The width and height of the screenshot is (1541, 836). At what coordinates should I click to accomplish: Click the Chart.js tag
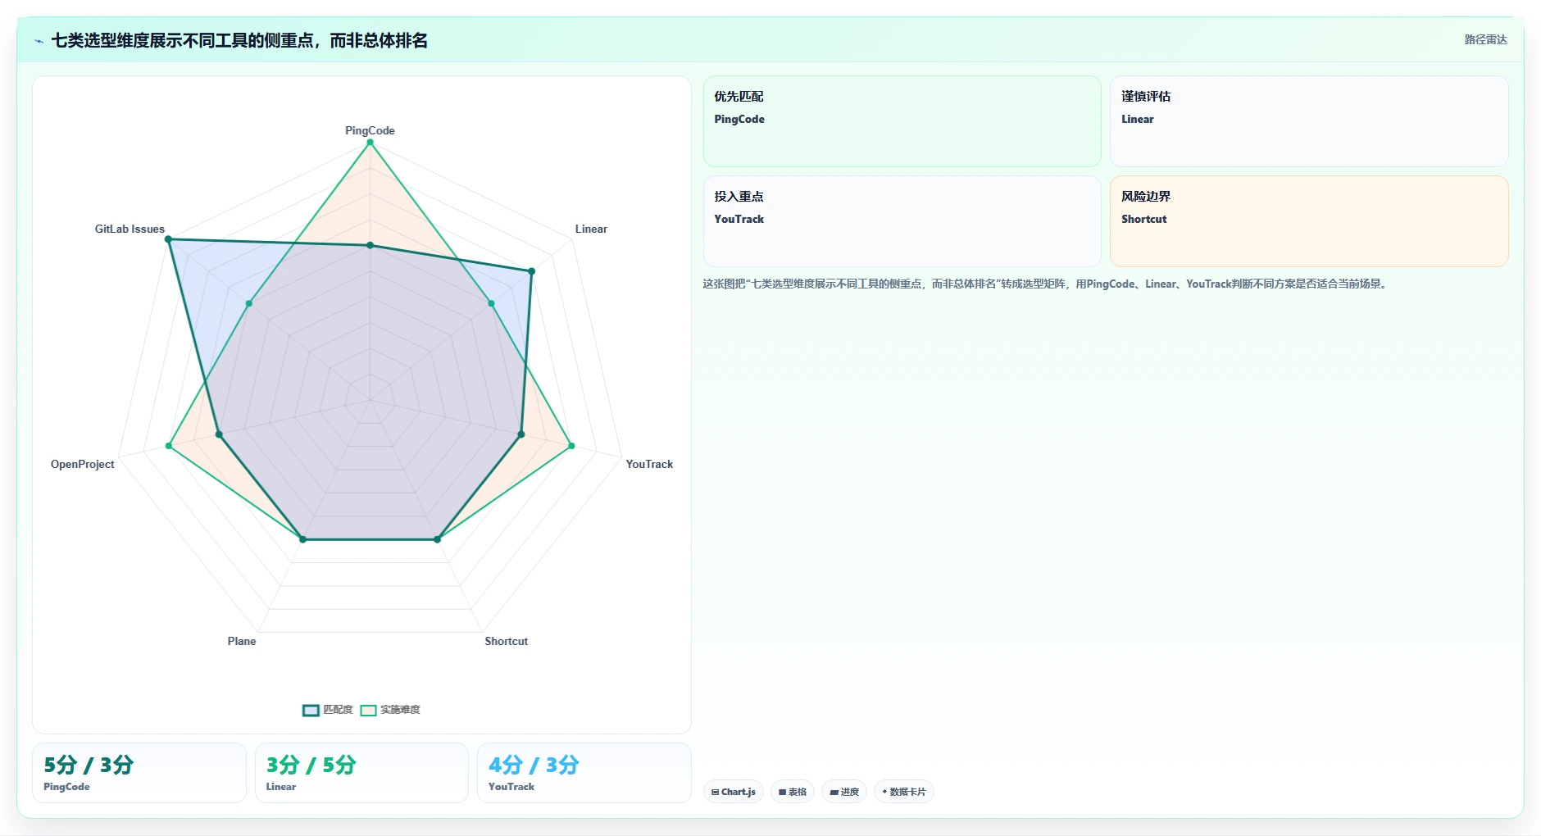point(734,792)
